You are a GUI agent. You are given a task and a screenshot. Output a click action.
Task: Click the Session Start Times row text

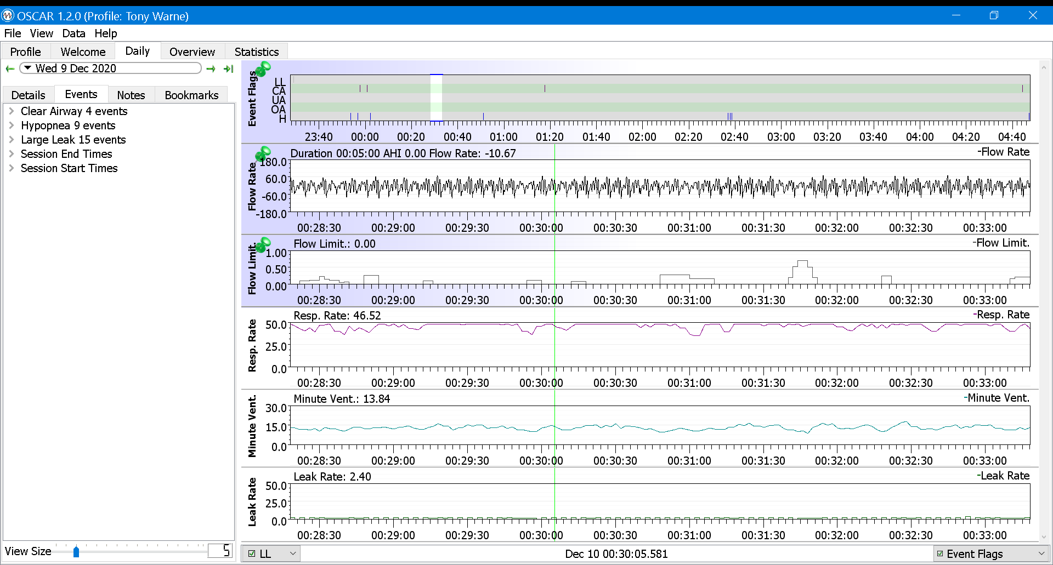tap(69, 168)
